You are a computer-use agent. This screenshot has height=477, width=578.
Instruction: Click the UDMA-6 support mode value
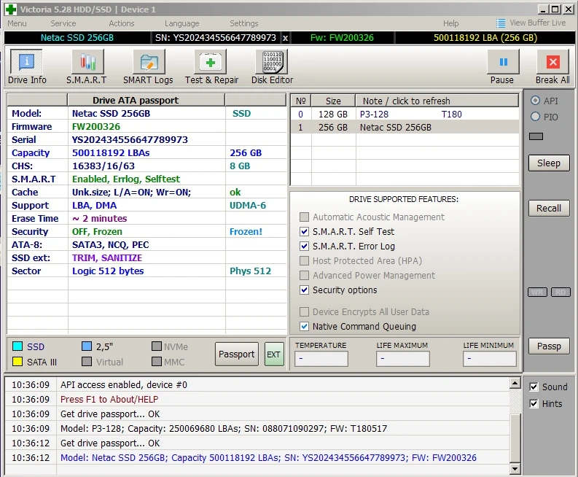pyautogui.click(x=248, y=206)
